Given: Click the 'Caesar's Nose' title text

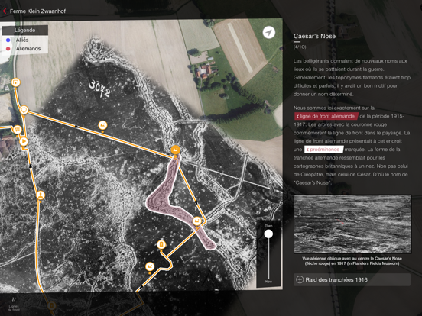Looking at the screenshot, I should 314,36.
